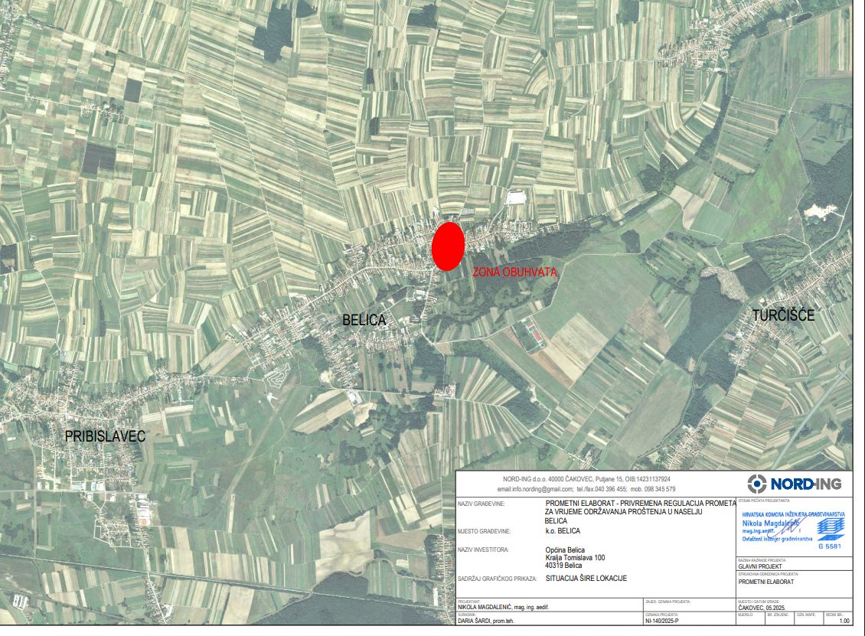Click the info.nording@gmail.com email address
This screenshot has width=865, height=636.
click(x=535, y=489)
